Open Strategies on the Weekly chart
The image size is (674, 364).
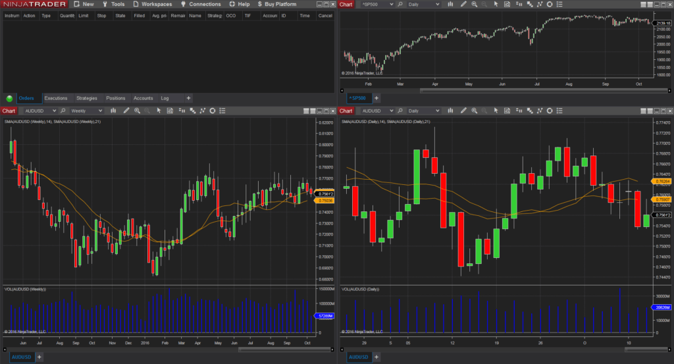coord(213,111)
